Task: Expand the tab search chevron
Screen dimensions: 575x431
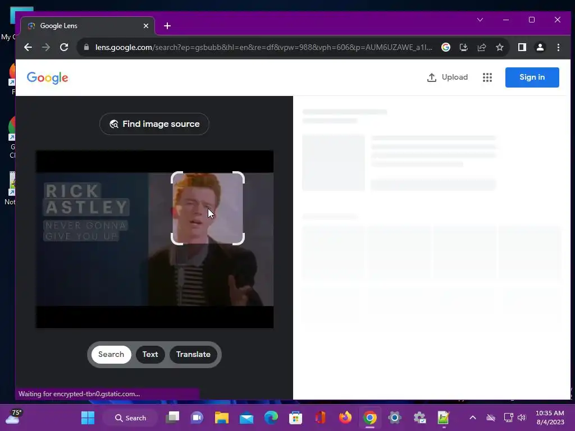Action: (480, 20)
